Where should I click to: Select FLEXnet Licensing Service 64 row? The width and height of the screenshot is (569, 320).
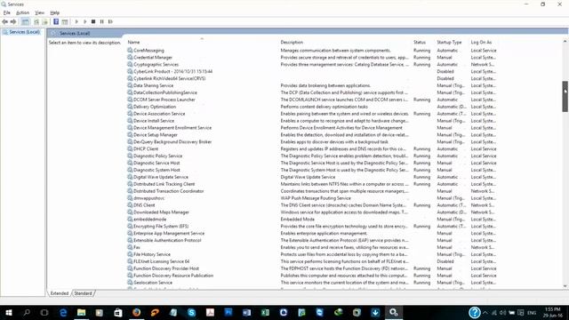coord(312,261)
